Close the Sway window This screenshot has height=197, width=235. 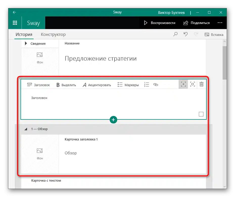(221, 12)
